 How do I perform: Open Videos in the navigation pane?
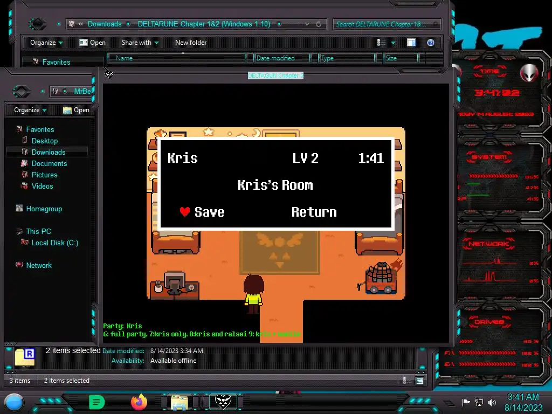42,186
